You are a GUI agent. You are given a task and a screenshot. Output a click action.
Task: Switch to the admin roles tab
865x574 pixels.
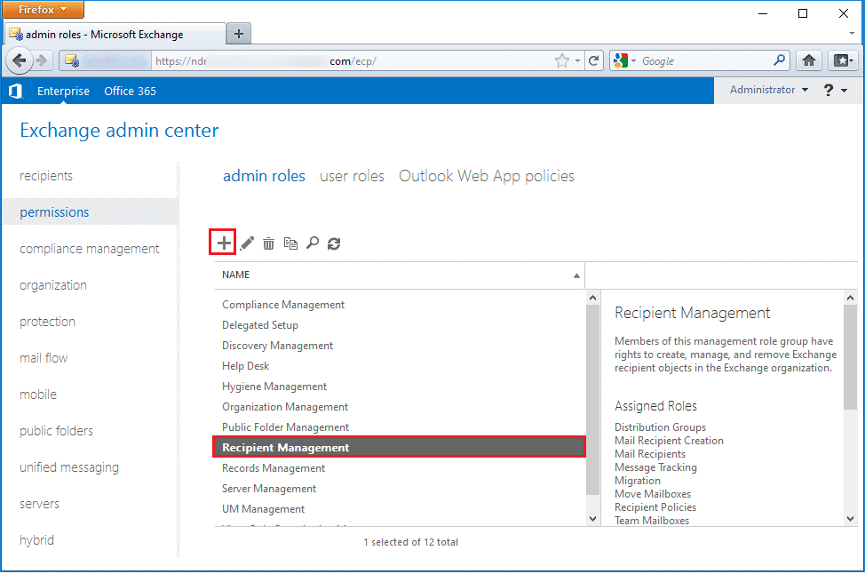264,176
